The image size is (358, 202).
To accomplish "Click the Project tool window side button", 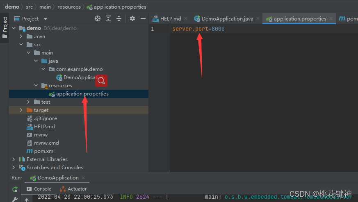I will tap(5, 27).
